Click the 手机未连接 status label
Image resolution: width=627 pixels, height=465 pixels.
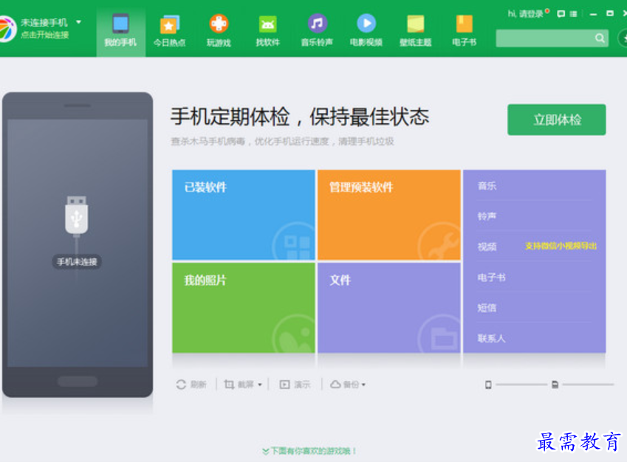(x=77, y=262)
